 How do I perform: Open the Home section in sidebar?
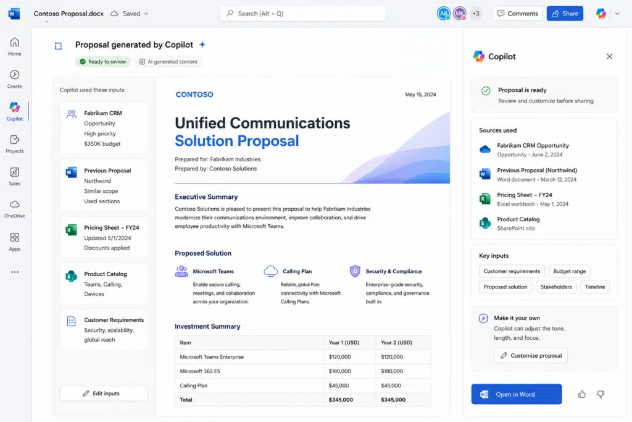(x=15, y=47)
